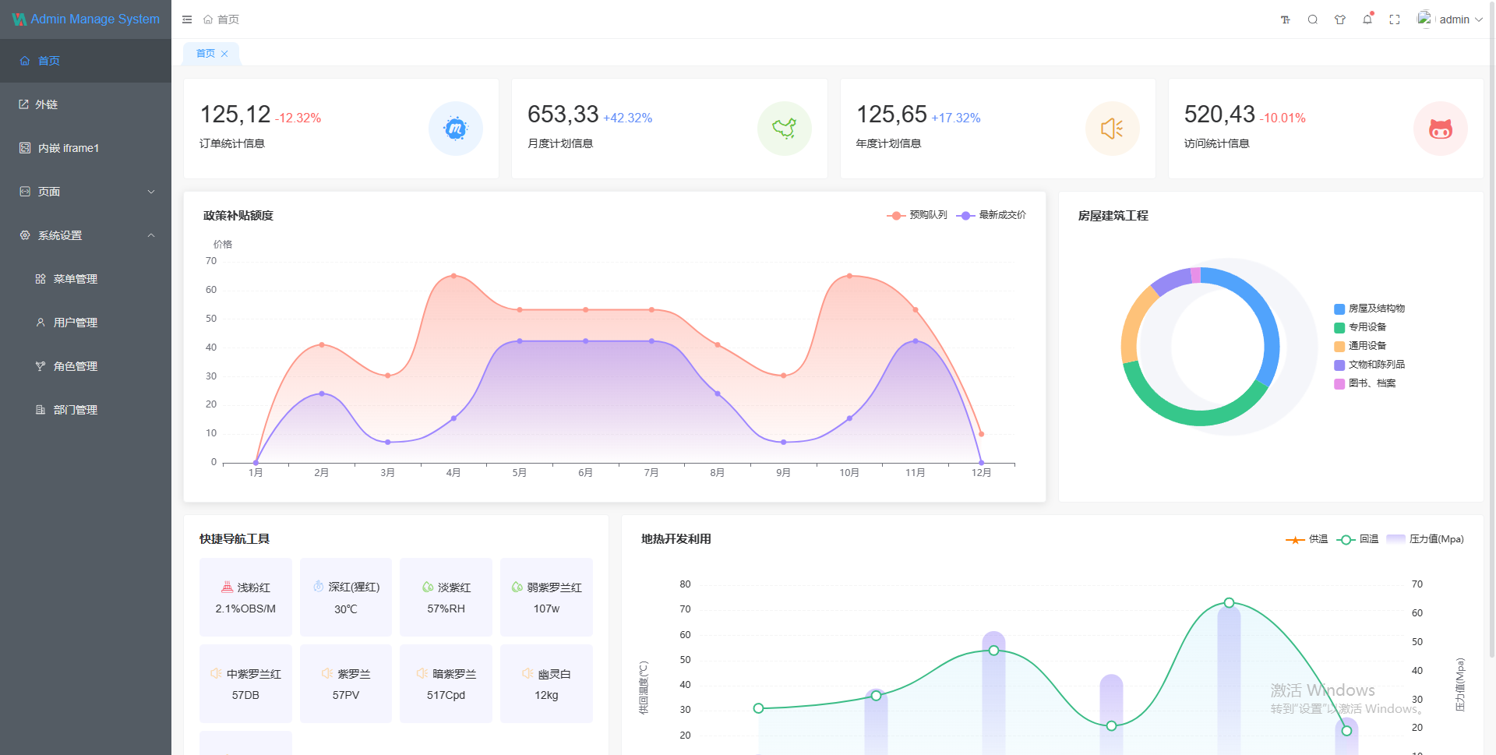Toggle the 预购队列 legend series
This screenshot has height=755, width=1496.
917,215
